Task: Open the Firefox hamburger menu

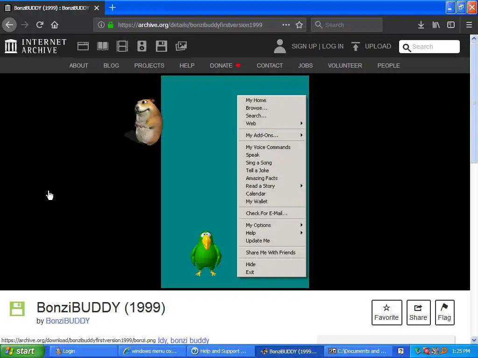Action: tap(469, 25)
